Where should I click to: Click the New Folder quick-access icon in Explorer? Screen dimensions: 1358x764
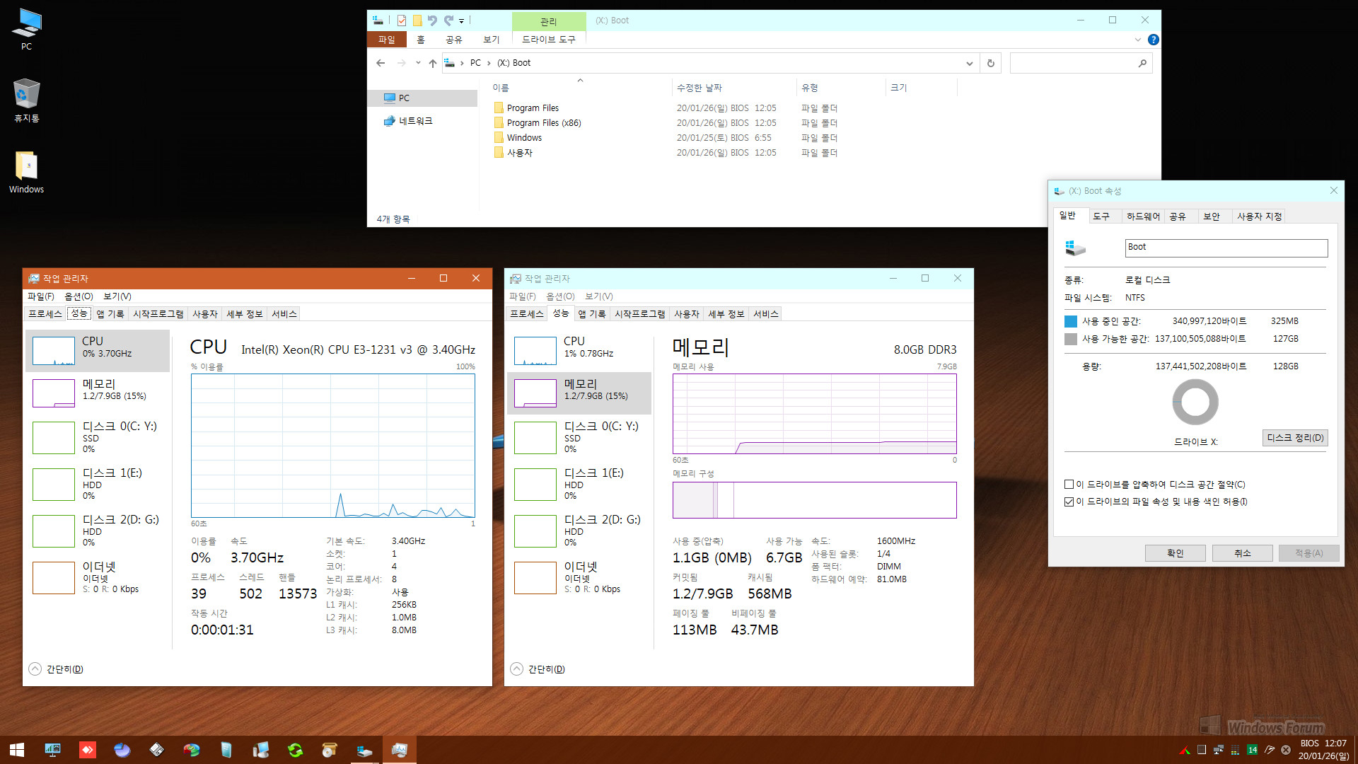(x=417, y=21)
